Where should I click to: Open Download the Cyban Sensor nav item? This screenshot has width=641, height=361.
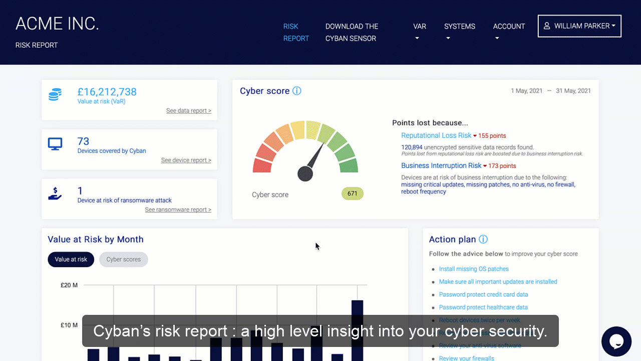[352, 32]
